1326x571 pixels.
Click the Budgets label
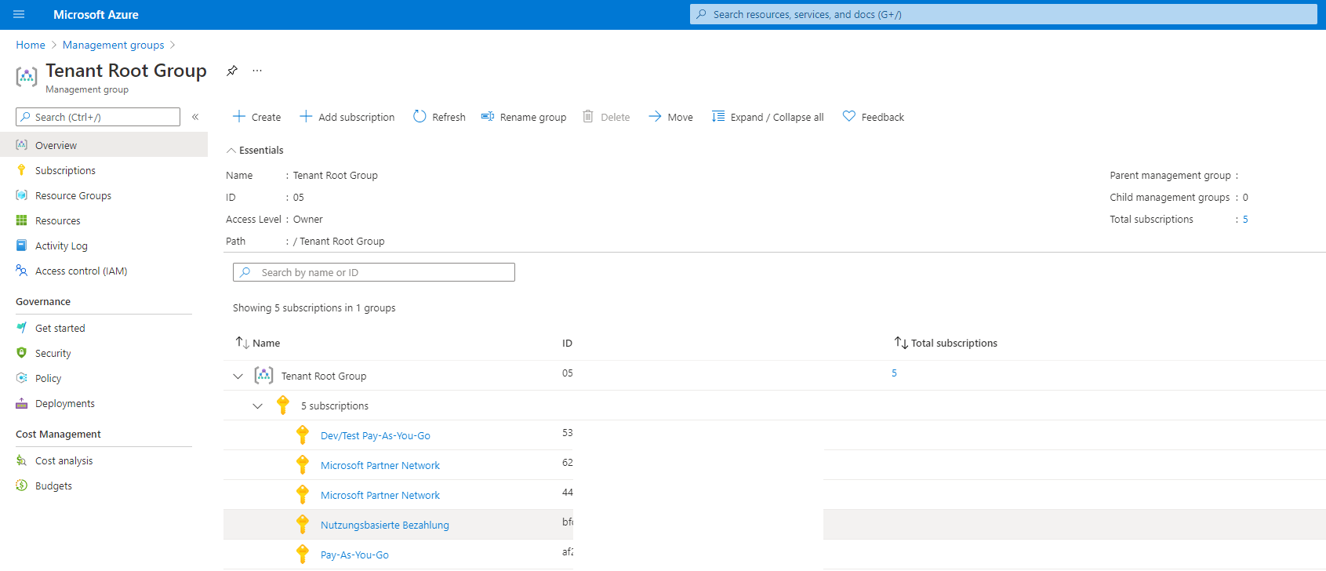tap(53, 486)
